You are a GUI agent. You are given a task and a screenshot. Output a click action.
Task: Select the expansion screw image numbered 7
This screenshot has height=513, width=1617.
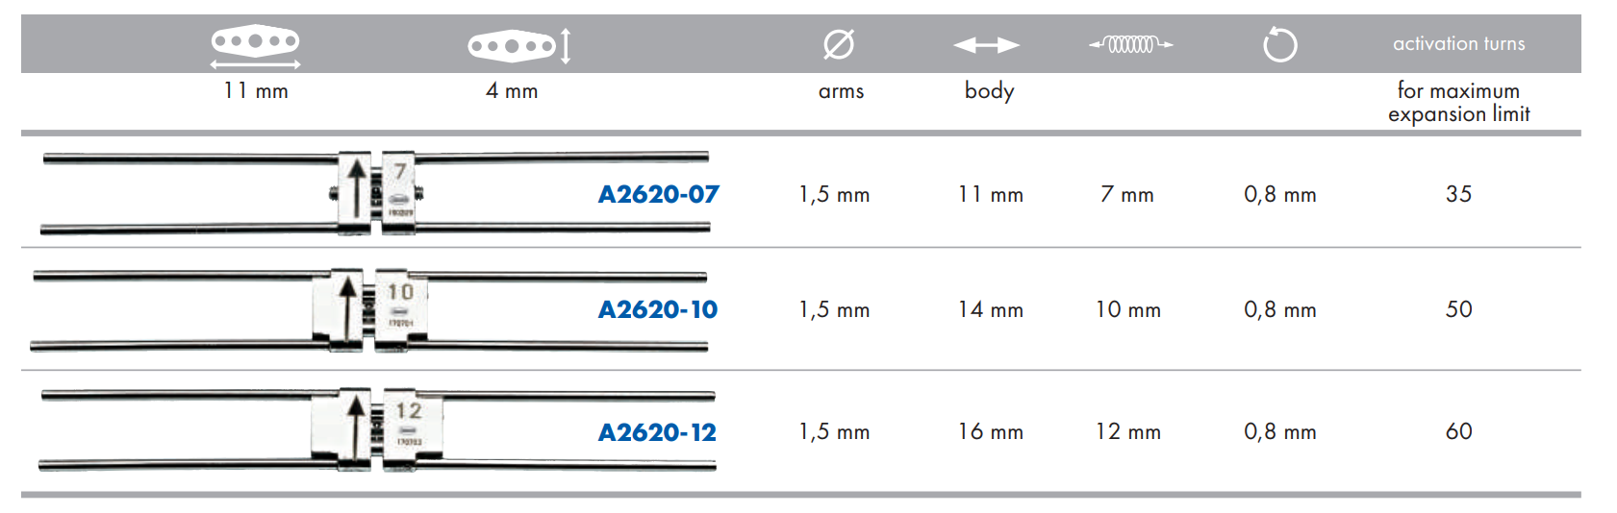pos(375,192)
